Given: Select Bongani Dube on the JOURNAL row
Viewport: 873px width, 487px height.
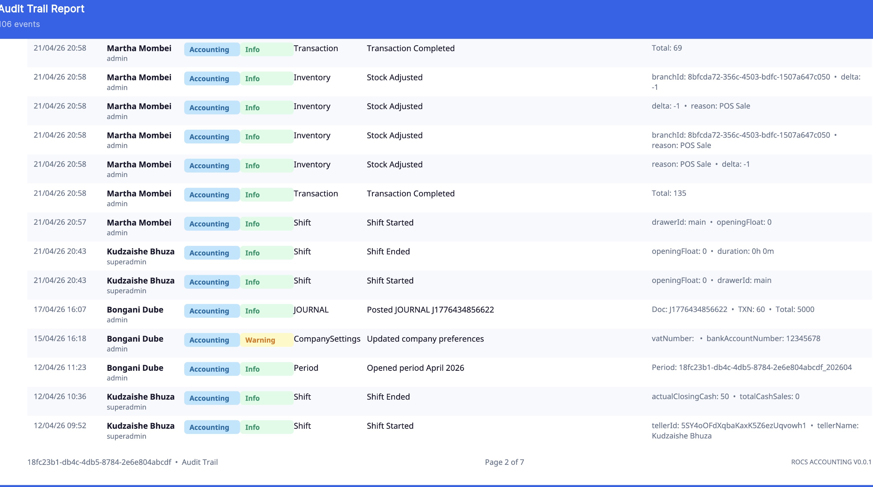Looking at the screenshot, I should pyautogui.click(x=135, y=310).
